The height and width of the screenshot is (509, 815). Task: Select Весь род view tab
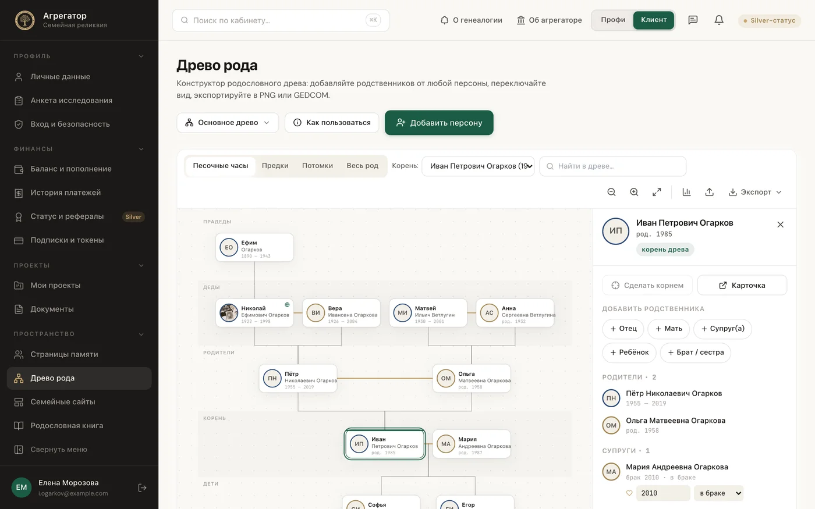click(x=362, y=166)
